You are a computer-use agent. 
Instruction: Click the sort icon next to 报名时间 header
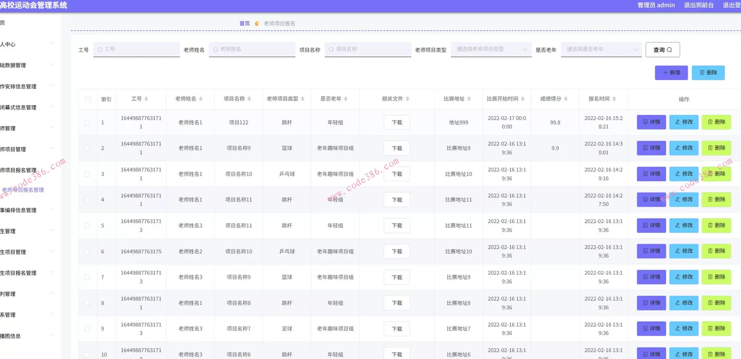tap(614, 99)
